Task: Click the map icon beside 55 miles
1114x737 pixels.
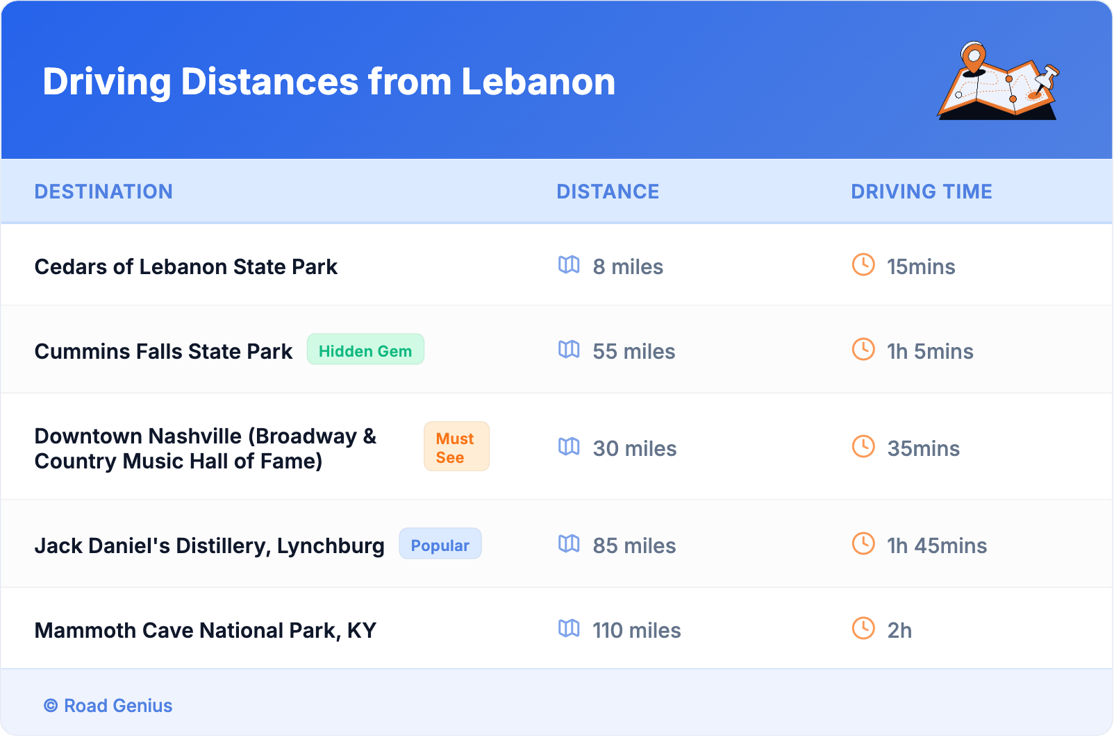Action: [569, 350]
